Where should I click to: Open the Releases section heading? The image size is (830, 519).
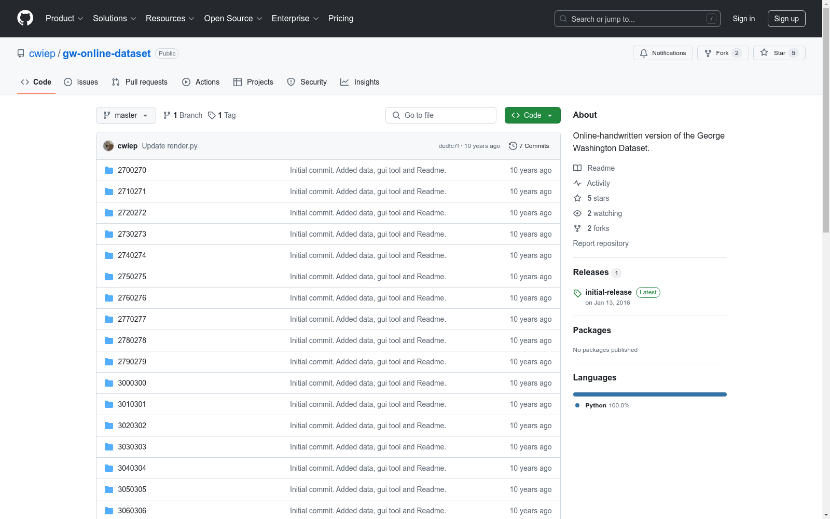[591, 272]
